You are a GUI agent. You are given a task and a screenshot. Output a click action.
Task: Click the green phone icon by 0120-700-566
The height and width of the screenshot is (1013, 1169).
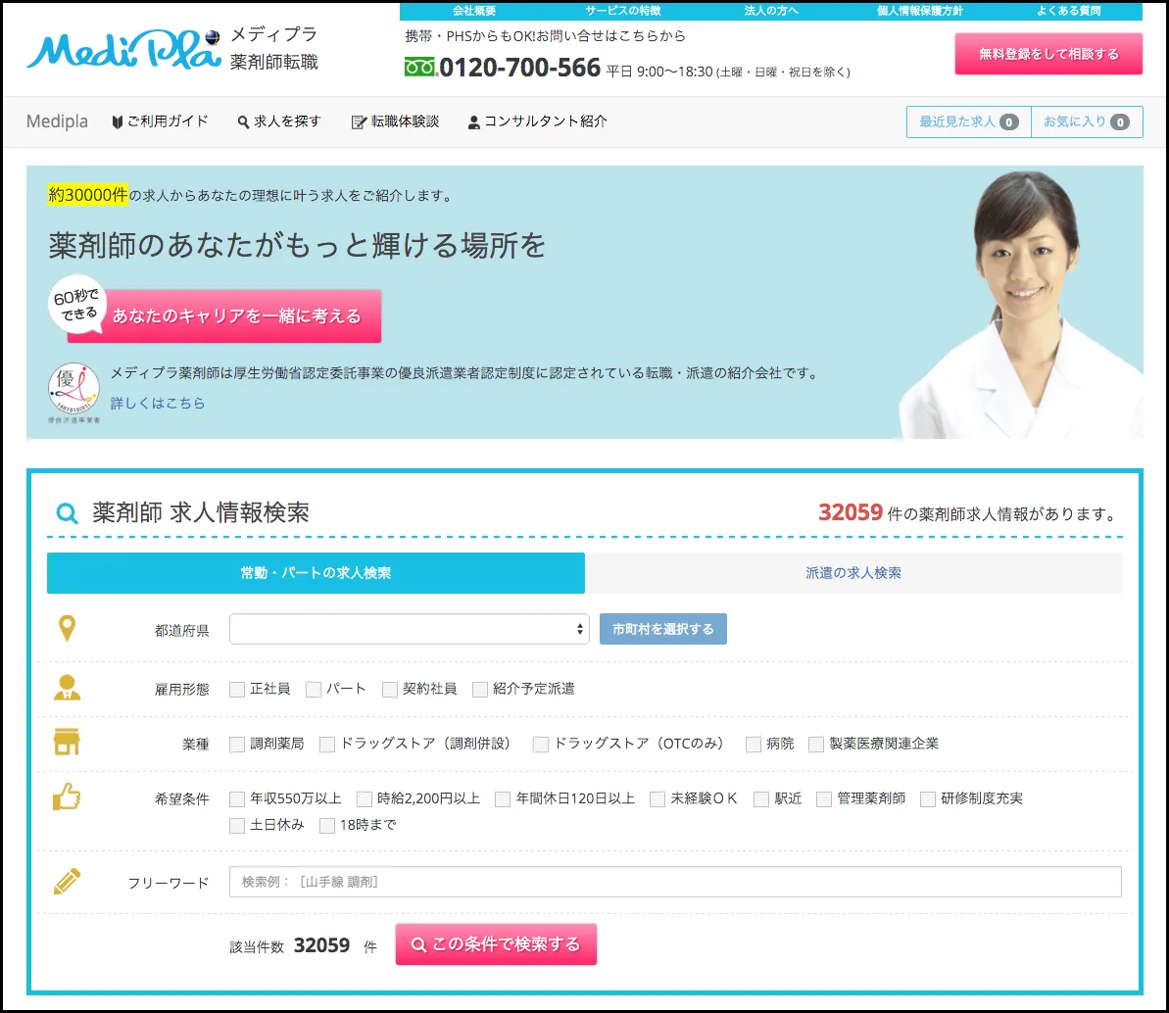tap(422, 69)
